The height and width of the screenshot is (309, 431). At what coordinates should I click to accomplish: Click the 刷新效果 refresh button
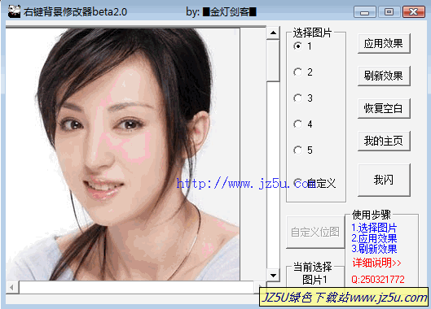pyautogui.click(x=384, y=76)
